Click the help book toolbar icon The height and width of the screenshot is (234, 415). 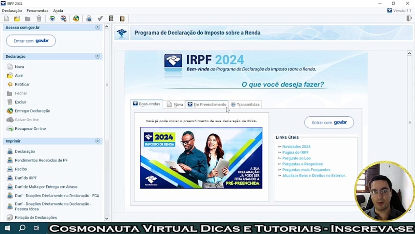click(x=122, y=19)
